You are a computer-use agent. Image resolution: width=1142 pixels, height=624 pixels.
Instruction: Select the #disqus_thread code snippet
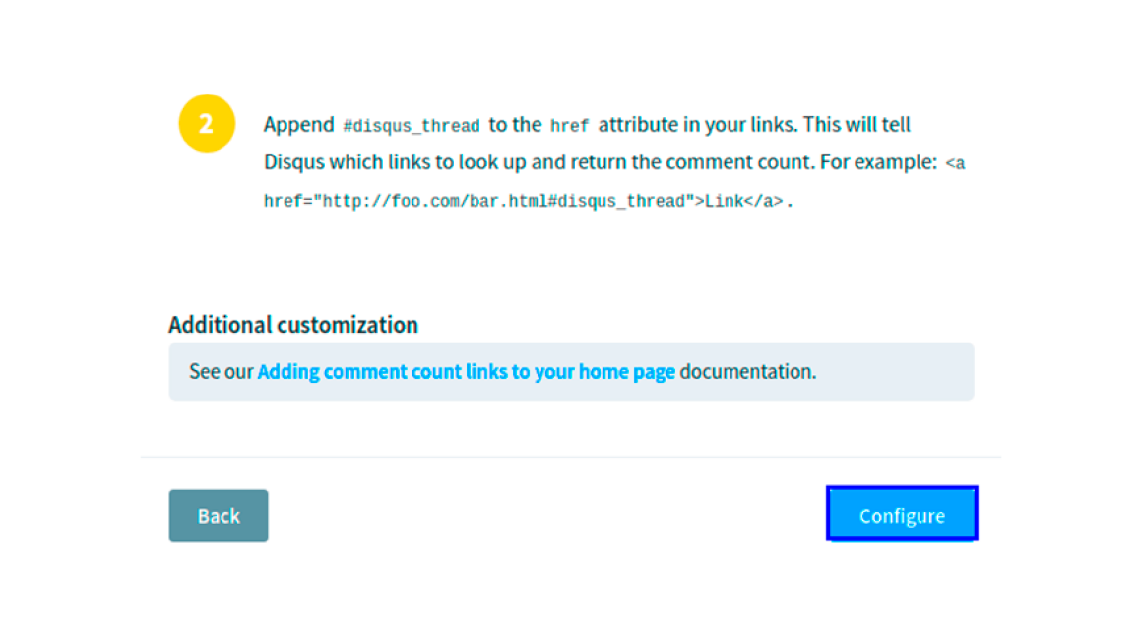click(x=412, y=126)
